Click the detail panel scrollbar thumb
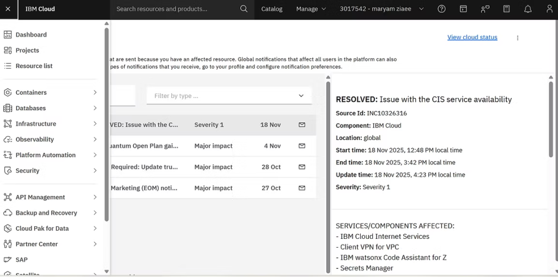558x277 pixels. (551, 119)
